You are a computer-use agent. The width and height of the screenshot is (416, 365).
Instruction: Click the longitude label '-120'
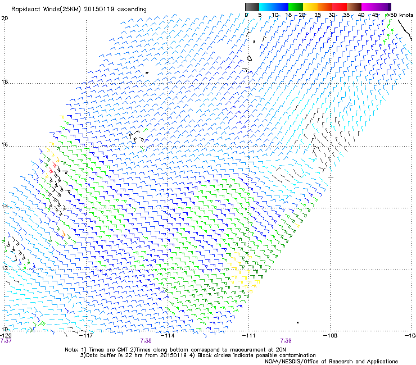coord(6,336)
